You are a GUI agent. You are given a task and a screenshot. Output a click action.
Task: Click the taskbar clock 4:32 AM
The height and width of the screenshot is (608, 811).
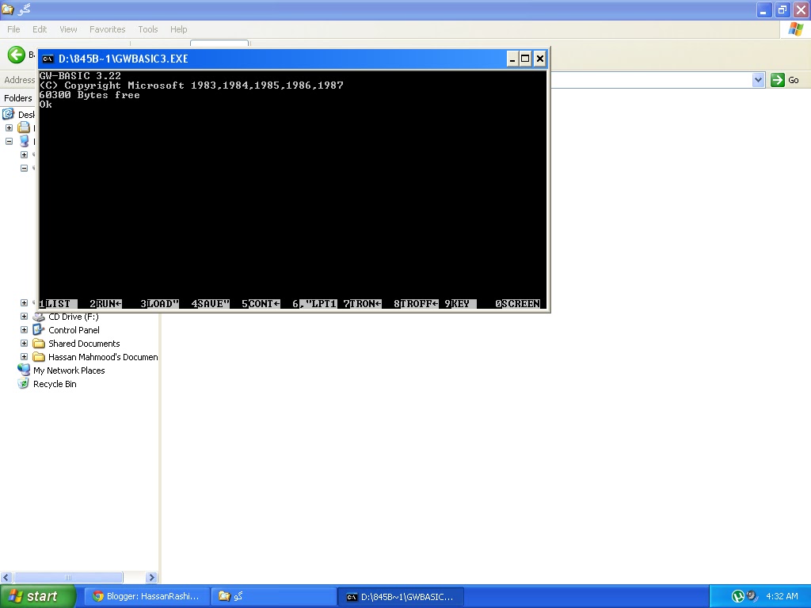click(782, 596)
